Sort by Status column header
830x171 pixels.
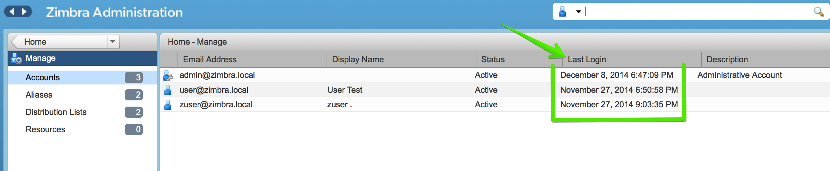tap(493, 60)
